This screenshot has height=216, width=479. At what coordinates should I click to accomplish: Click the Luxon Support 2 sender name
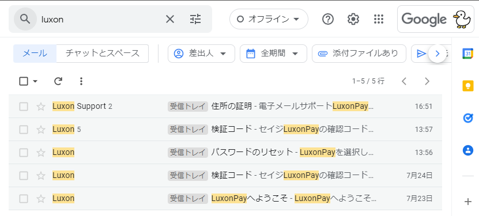point(82,107)
